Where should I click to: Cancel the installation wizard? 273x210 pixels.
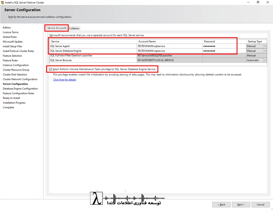click(261, 205)
